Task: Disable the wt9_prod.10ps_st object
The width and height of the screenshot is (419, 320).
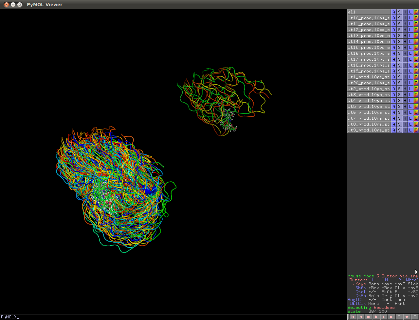Action: tap(369, 130)
